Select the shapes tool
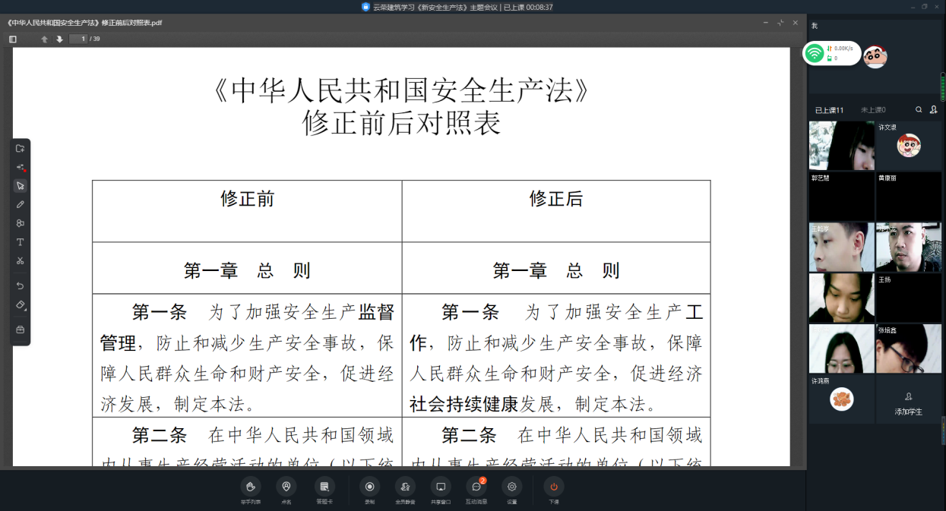 pos(21,223)
